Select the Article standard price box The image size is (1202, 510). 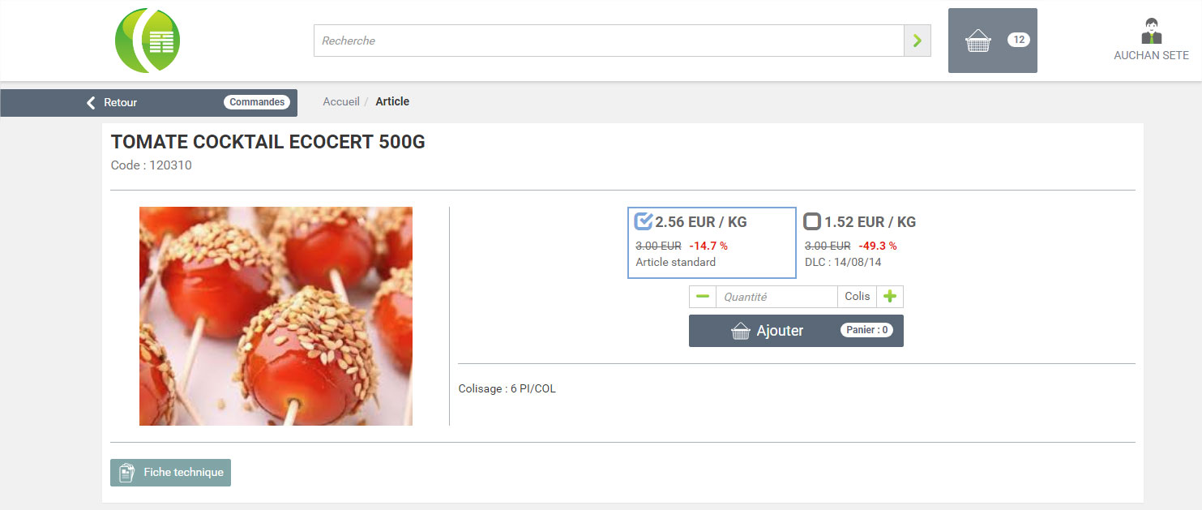click(712, 242)
